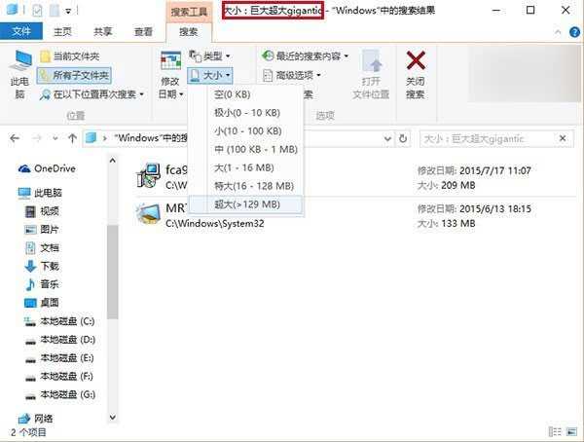Select Local Disk (E:) in sidebar
The width and height of the screenshot is (584, 442).
coord(58,357)
